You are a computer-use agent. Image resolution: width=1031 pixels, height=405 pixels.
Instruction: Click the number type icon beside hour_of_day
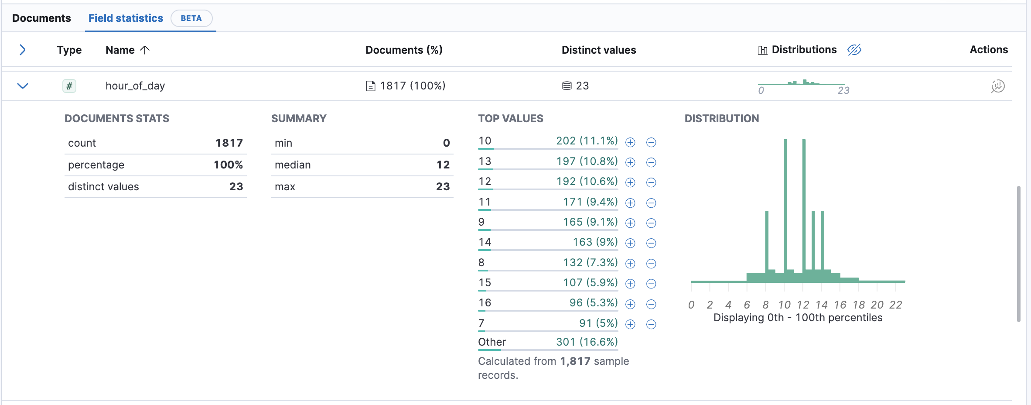(69, 86)
